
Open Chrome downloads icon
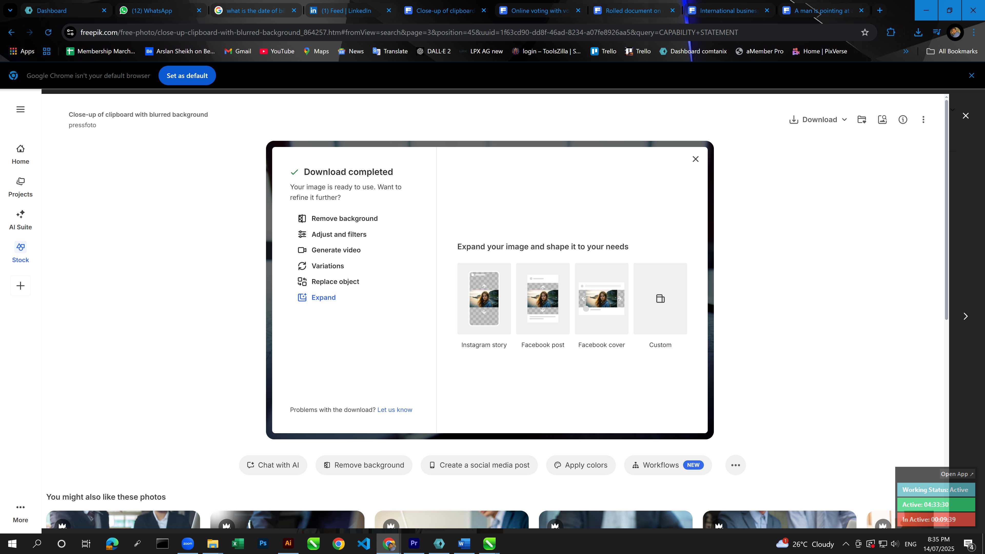coord(918,33)
